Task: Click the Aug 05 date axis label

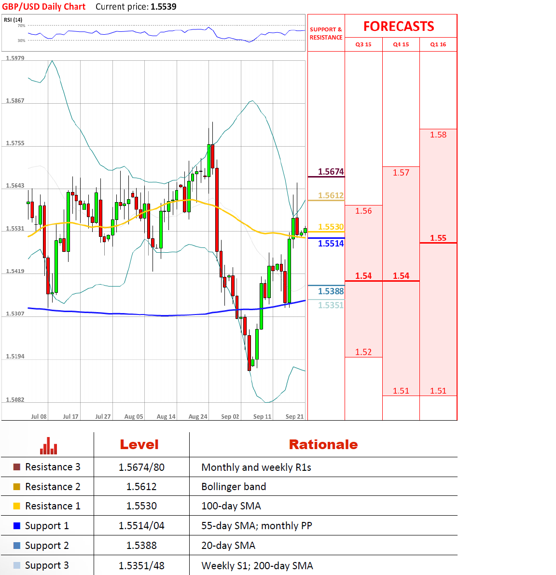Action: coord(134,417)
